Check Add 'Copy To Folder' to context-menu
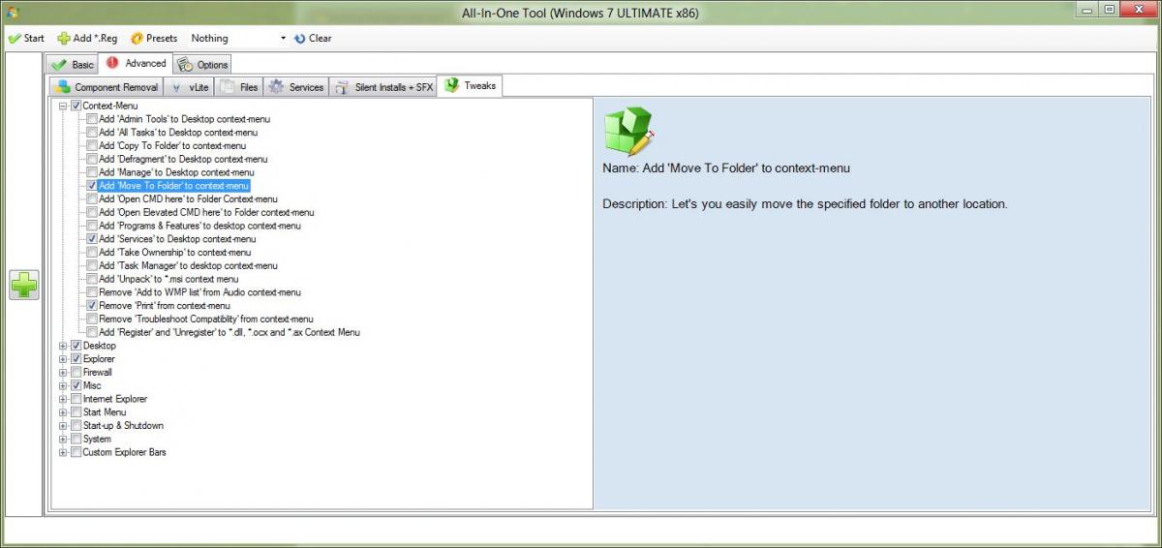Viewport: 1162px width, 548px height. 92,145
